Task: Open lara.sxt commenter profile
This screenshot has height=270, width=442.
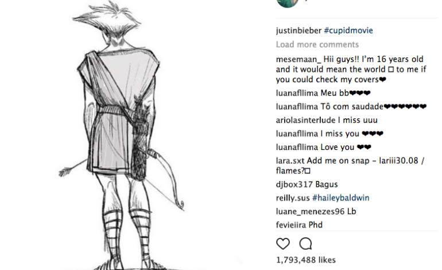Action: (x=290, y=161)
